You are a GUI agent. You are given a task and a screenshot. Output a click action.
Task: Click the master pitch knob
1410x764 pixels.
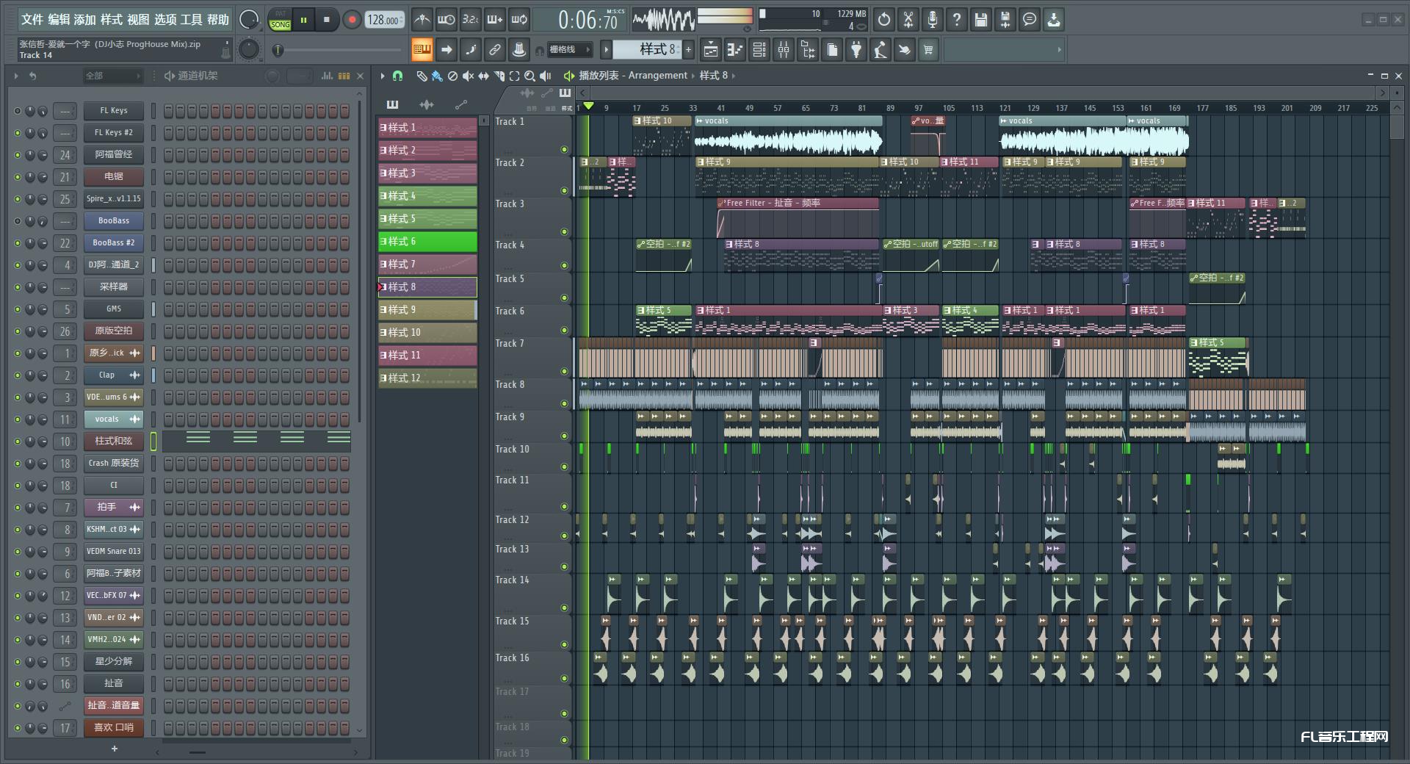point(249,49)
